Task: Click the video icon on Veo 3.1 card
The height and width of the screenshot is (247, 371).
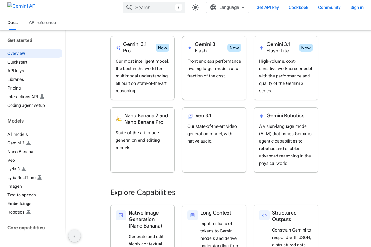Action: click(190, 116)
